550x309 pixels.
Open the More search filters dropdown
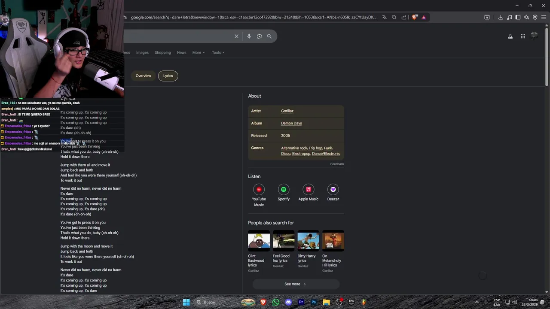(199, 53)
